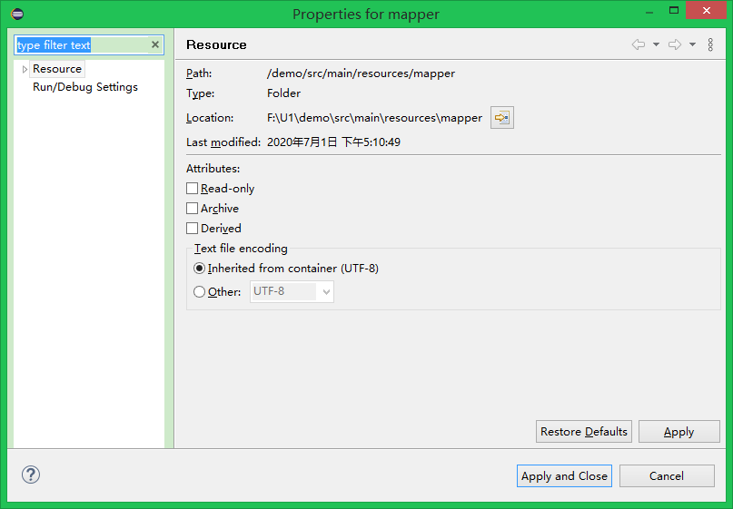Screen dimensions: 733x509
Task: Check the Derived attribute checkbox
Action: (193, 229)
